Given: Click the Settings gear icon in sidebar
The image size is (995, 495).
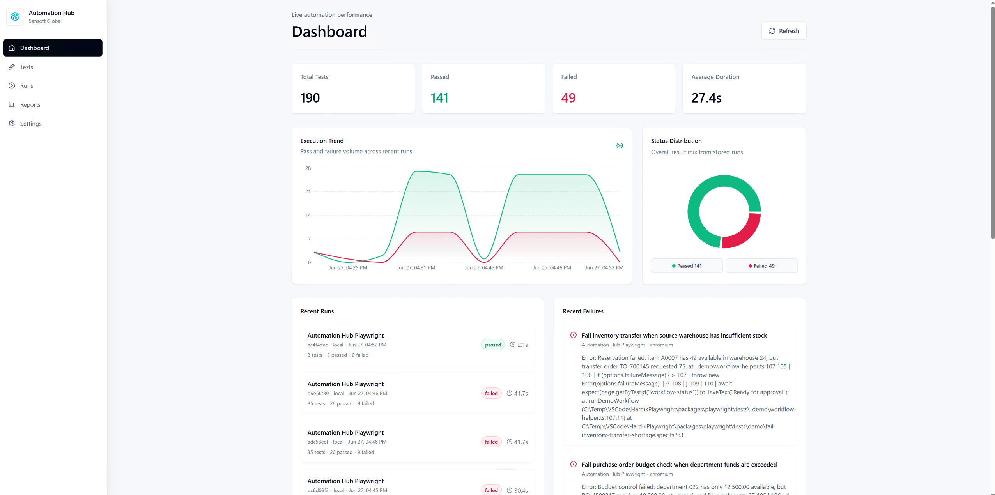Looking at the screenshot, I should point(12,123).
